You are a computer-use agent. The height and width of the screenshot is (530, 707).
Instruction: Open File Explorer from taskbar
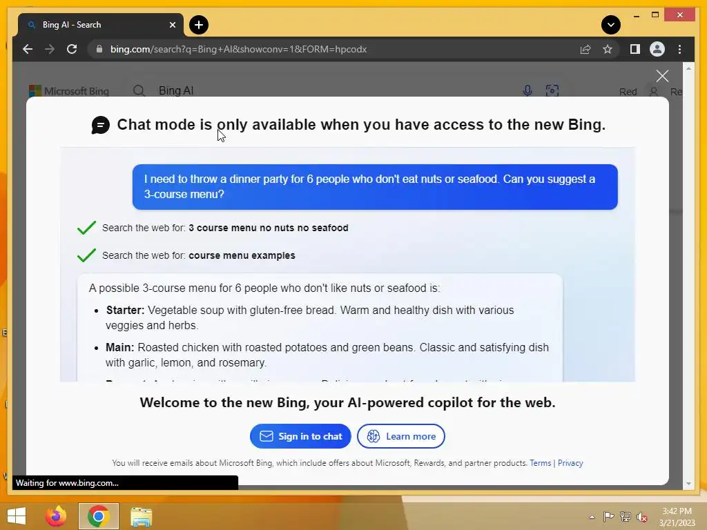(141, 516)
